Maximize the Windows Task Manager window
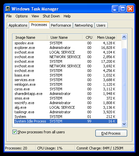Viewport: 139px width, 156px height. pos(123,9)
